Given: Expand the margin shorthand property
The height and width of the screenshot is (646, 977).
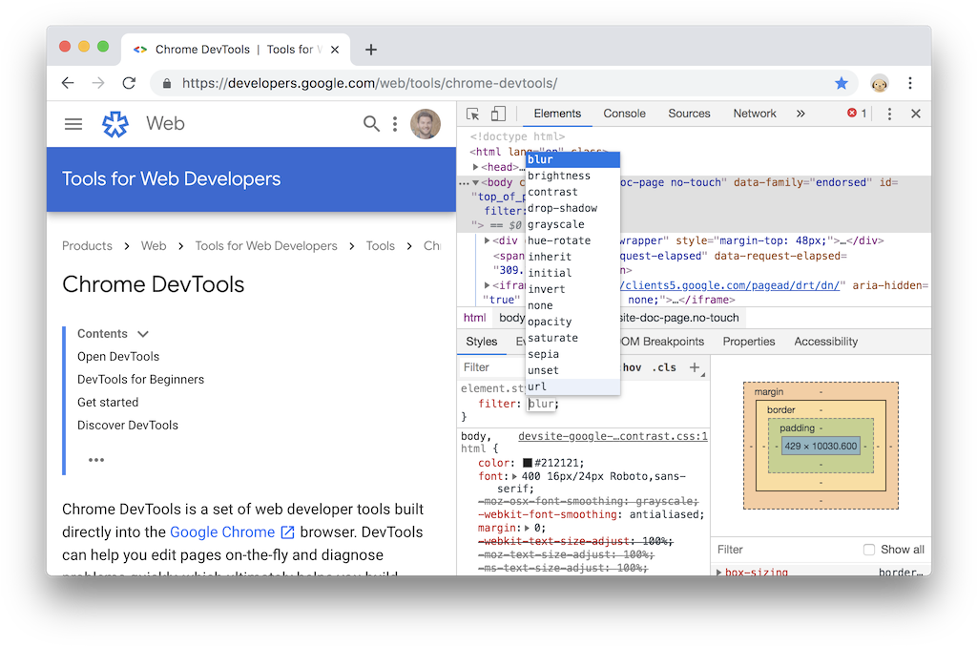Looking at the screenshot, I should point(528,529).
